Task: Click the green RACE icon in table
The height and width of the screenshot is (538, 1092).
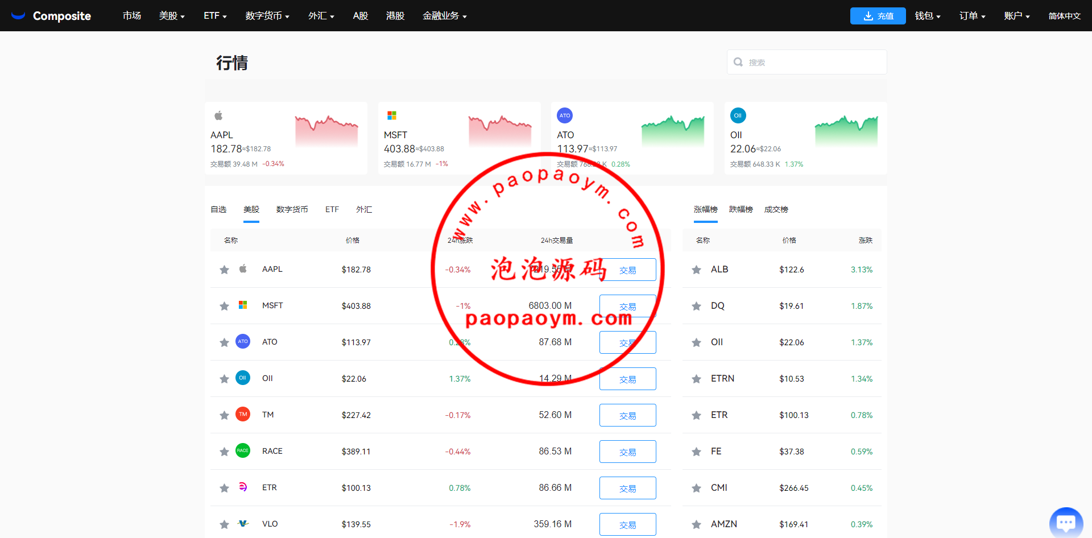Action: pyautogui.click(x=243, y=450)
